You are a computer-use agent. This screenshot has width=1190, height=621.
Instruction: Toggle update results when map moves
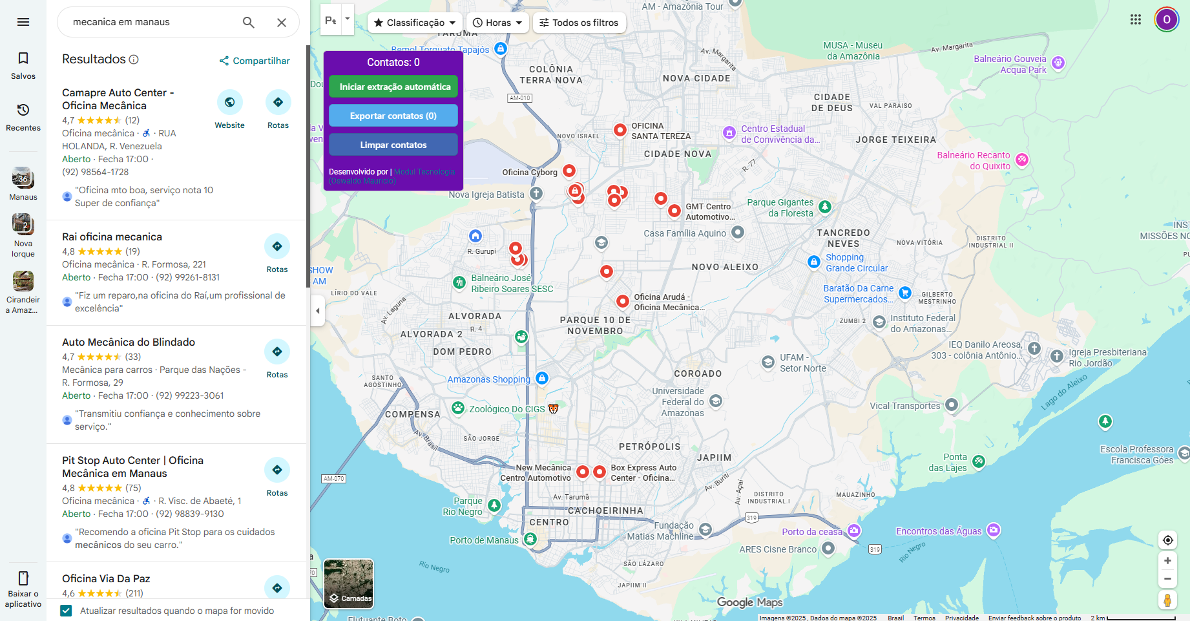coord(66,611)
